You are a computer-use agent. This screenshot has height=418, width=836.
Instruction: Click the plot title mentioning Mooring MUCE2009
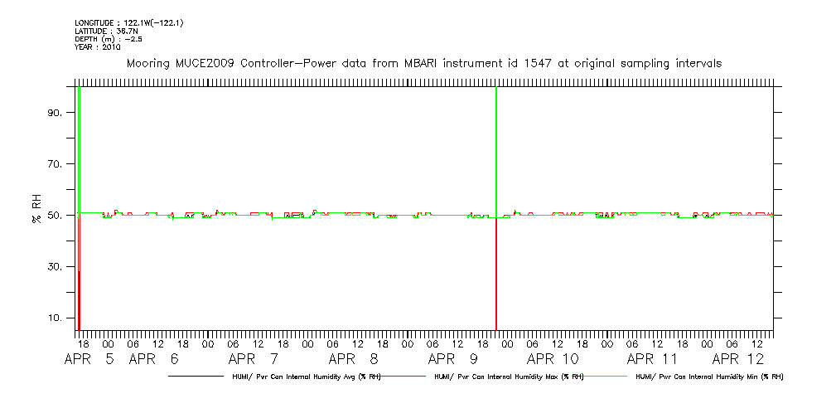[423, 63]
